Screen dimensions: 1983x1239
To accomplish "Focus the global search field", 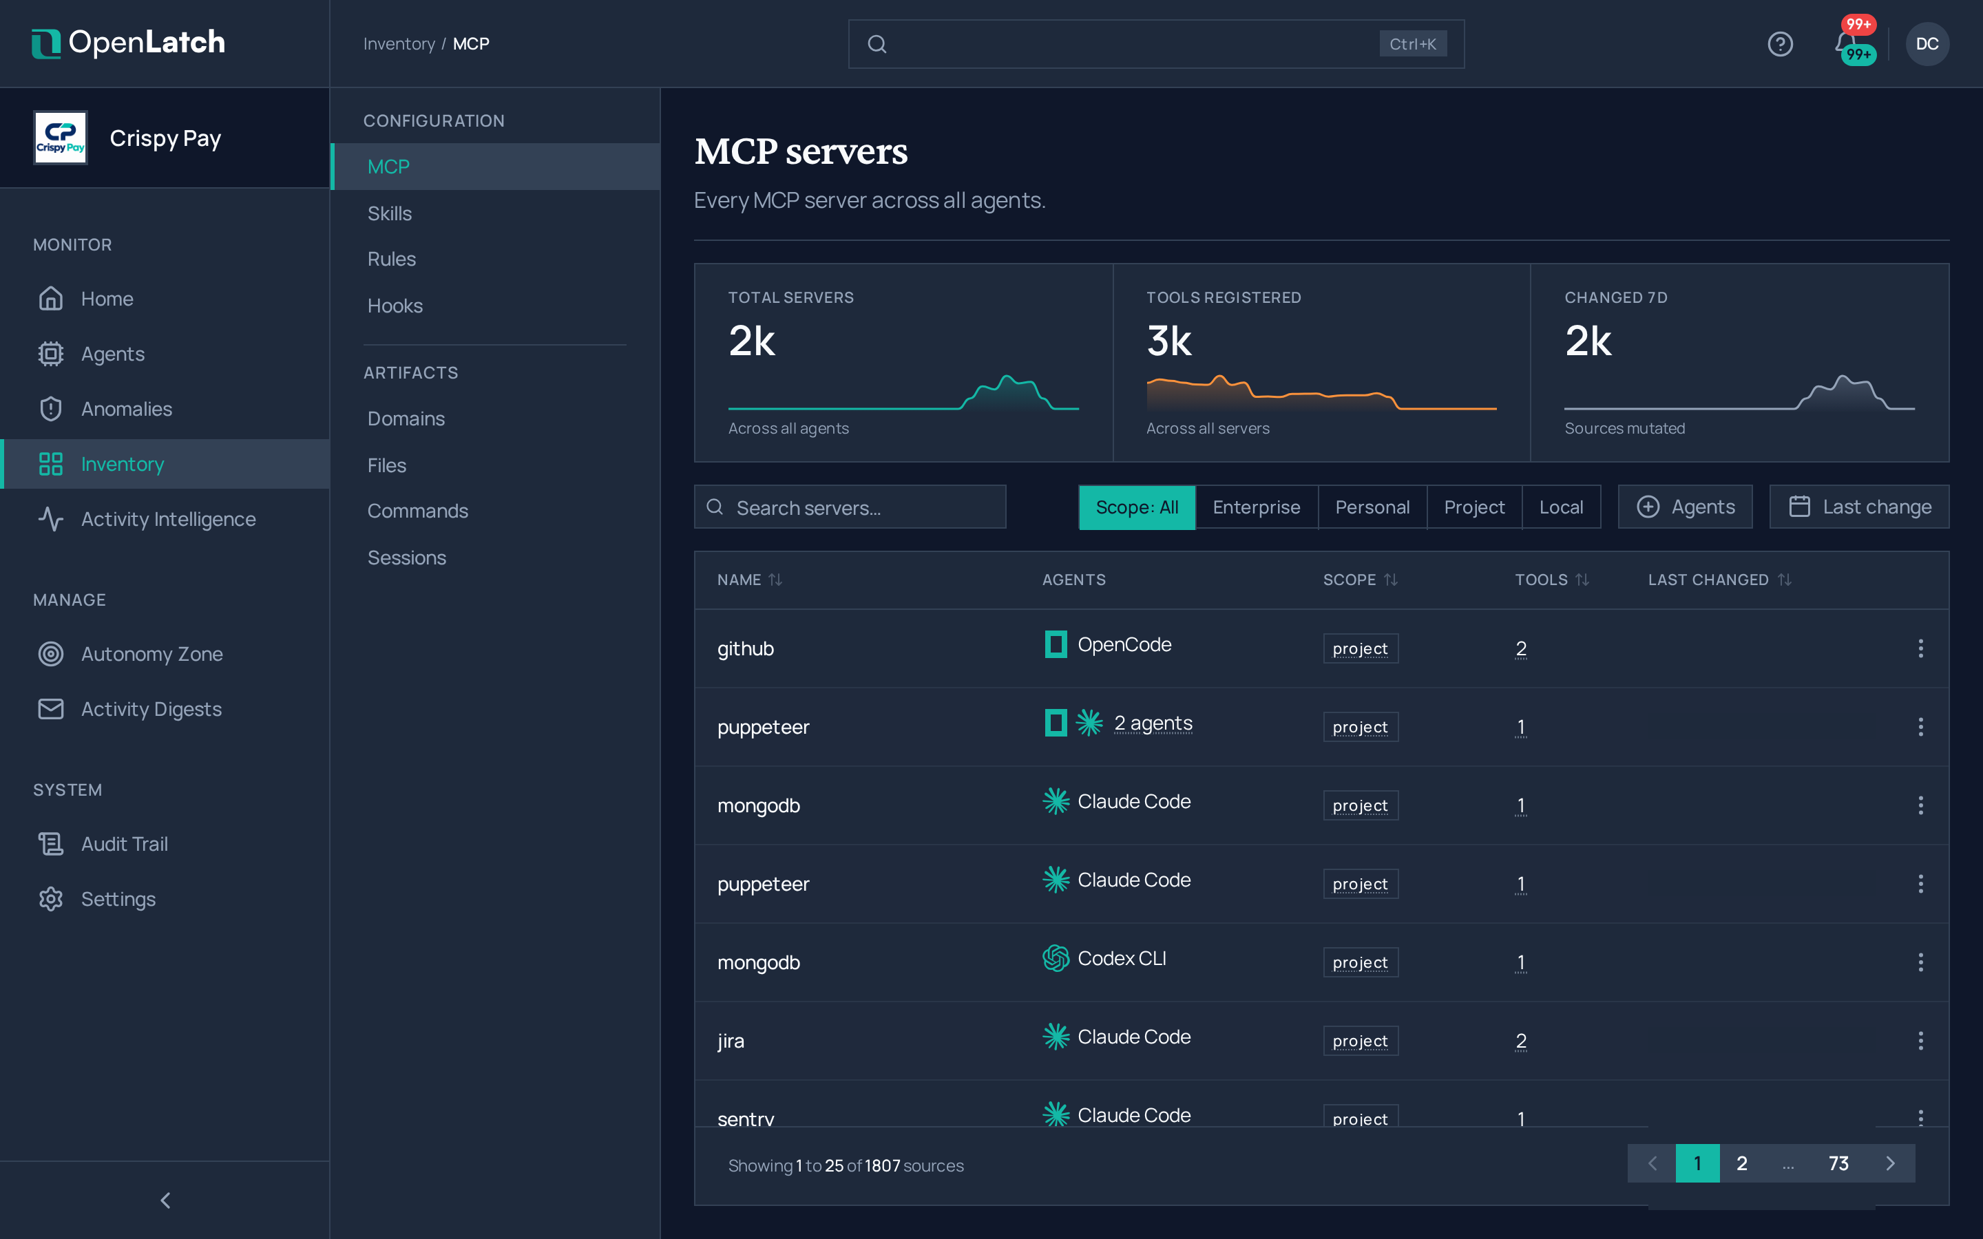I will (1155, 43).
